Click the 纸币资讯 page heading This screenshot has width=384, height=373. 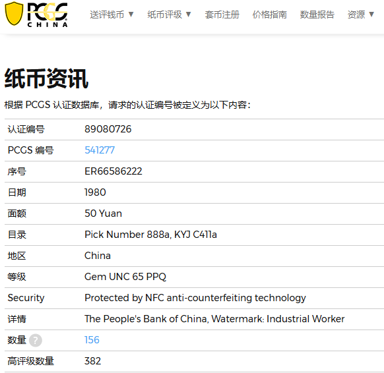coord(46,78)
